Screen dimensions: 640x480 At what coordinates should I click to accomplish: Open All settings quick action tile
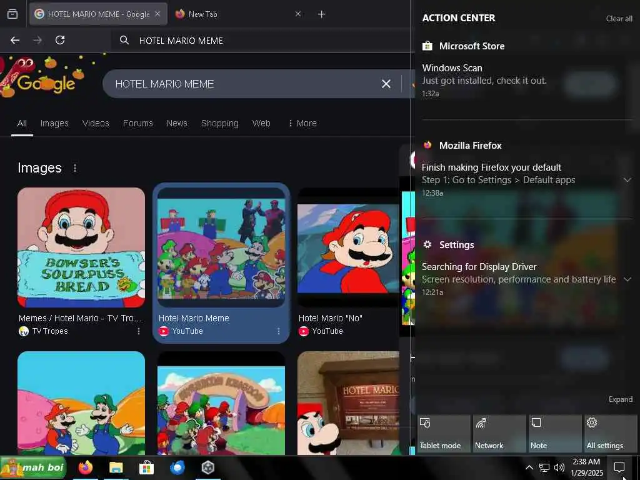click(611, 433)
